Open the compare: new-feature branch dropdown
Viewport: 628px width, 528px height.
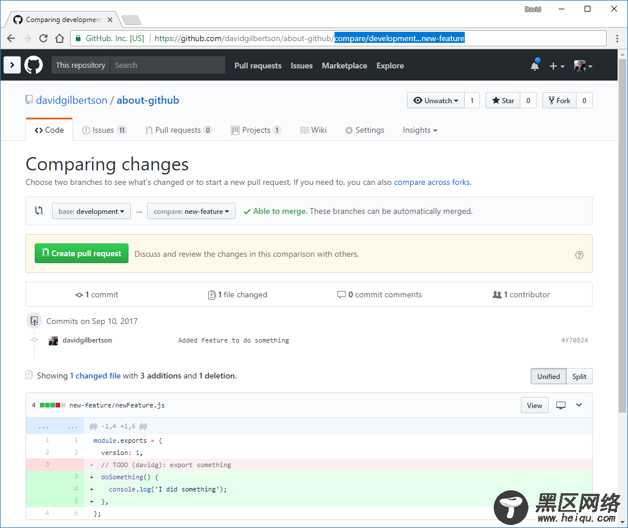click(x=191, y=212)
